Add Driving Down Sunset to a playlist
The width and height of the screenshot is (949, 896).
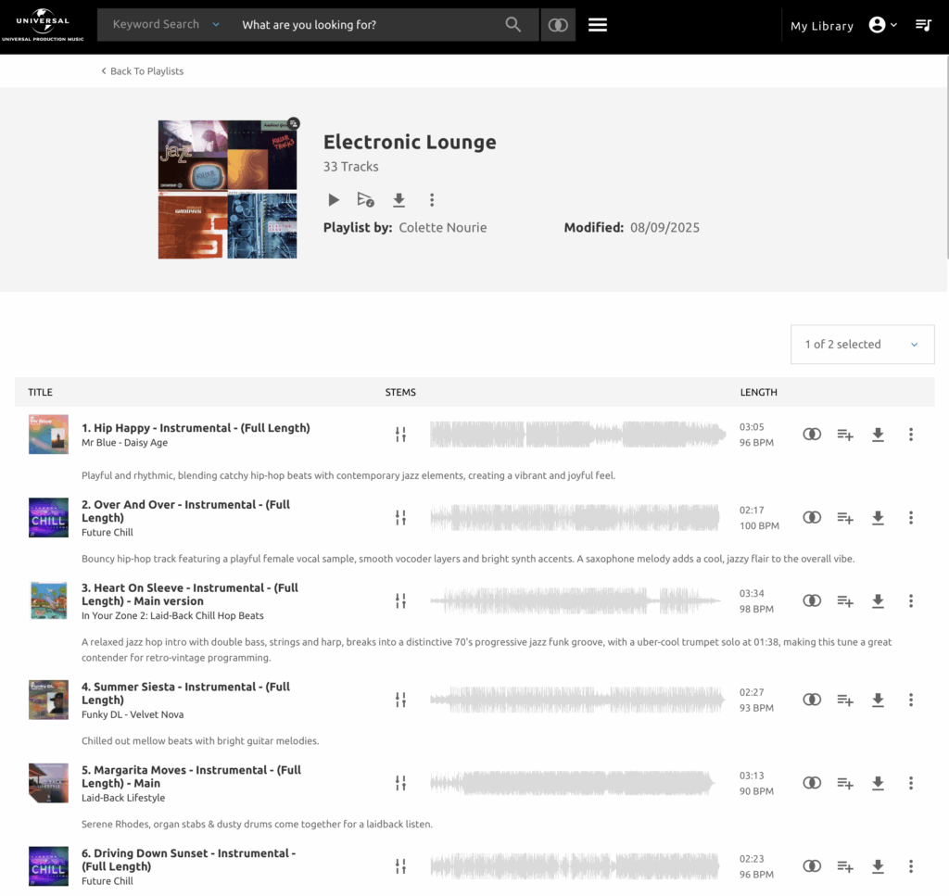point(845,866)
